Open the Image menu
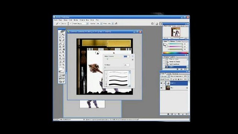238x134 pixels. click(65, 20)
